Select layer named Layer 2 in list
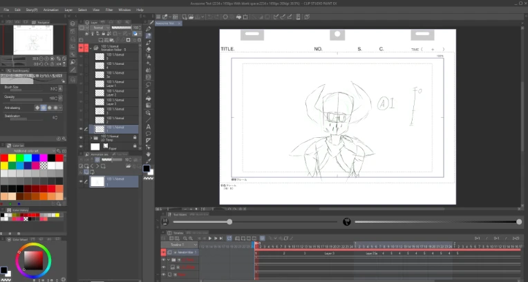 pos(115,93)
